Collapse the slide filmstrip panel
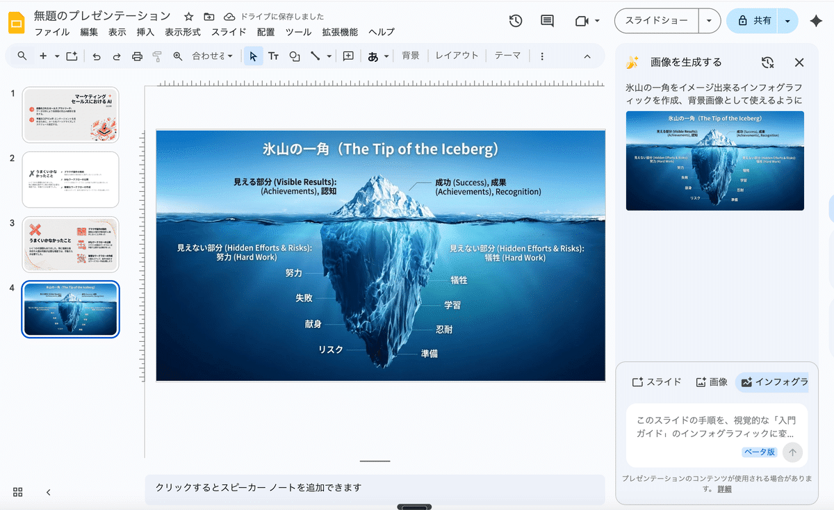Viewport: 834px width, 510px height. (x=48, y=492)
